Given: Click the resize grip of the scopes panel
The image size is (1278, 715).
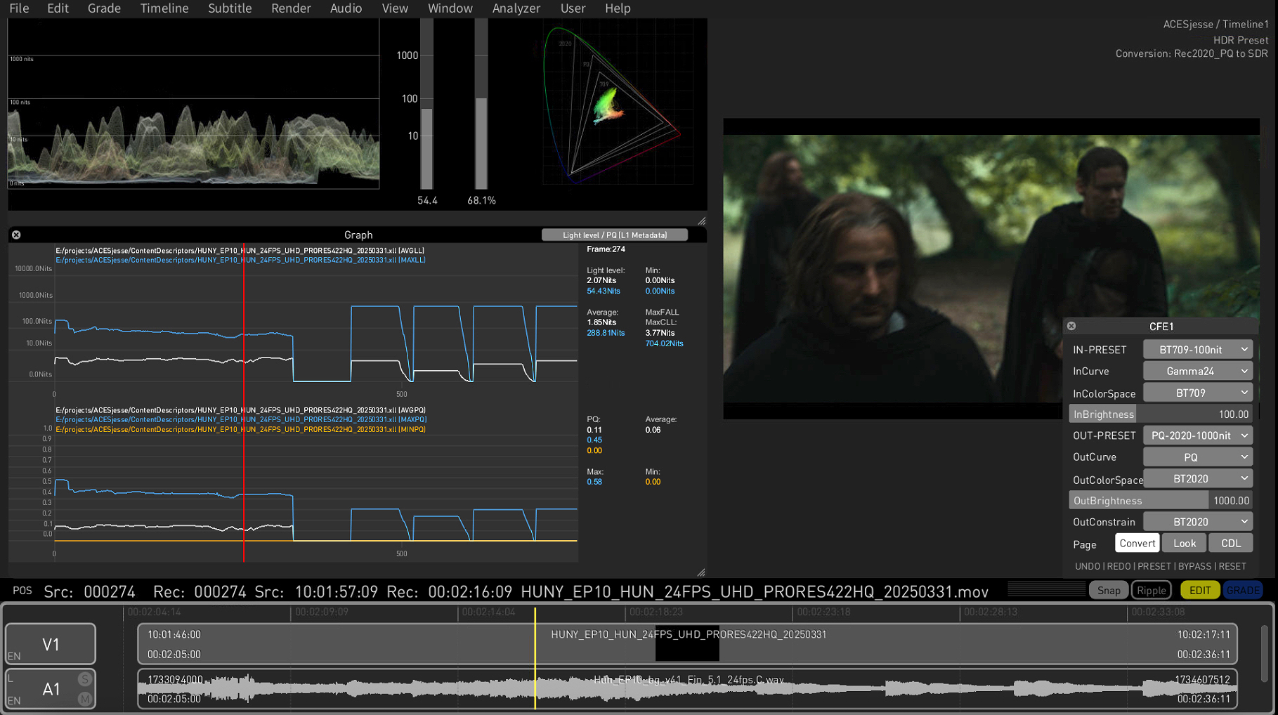Looking at the screenshot, I should 701,221.
